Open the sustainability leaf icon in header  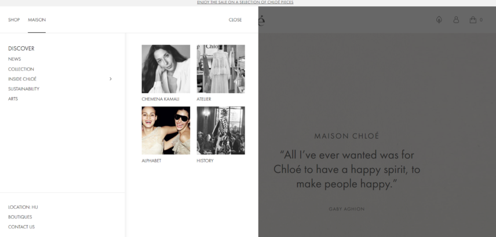tap(439, 20)
